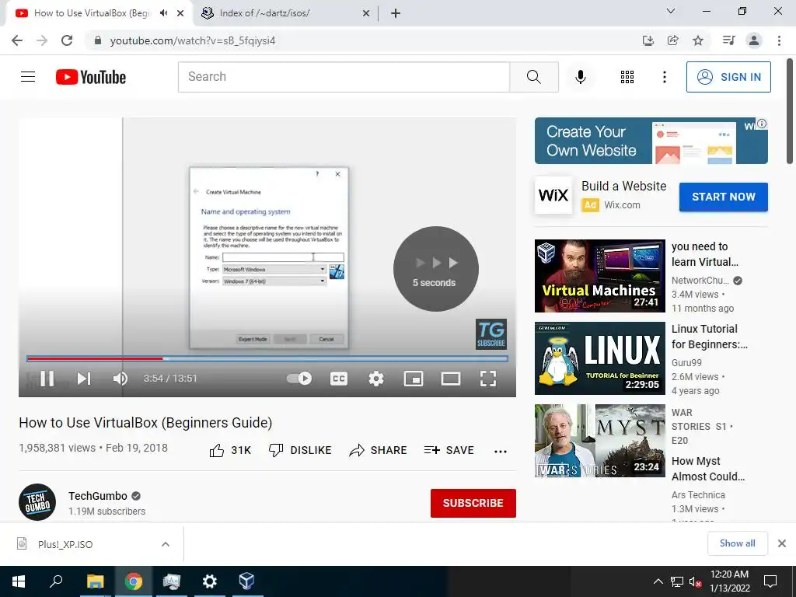Open the notification center
The height and width of the screenshot is (597, 796).
point(770,581)
